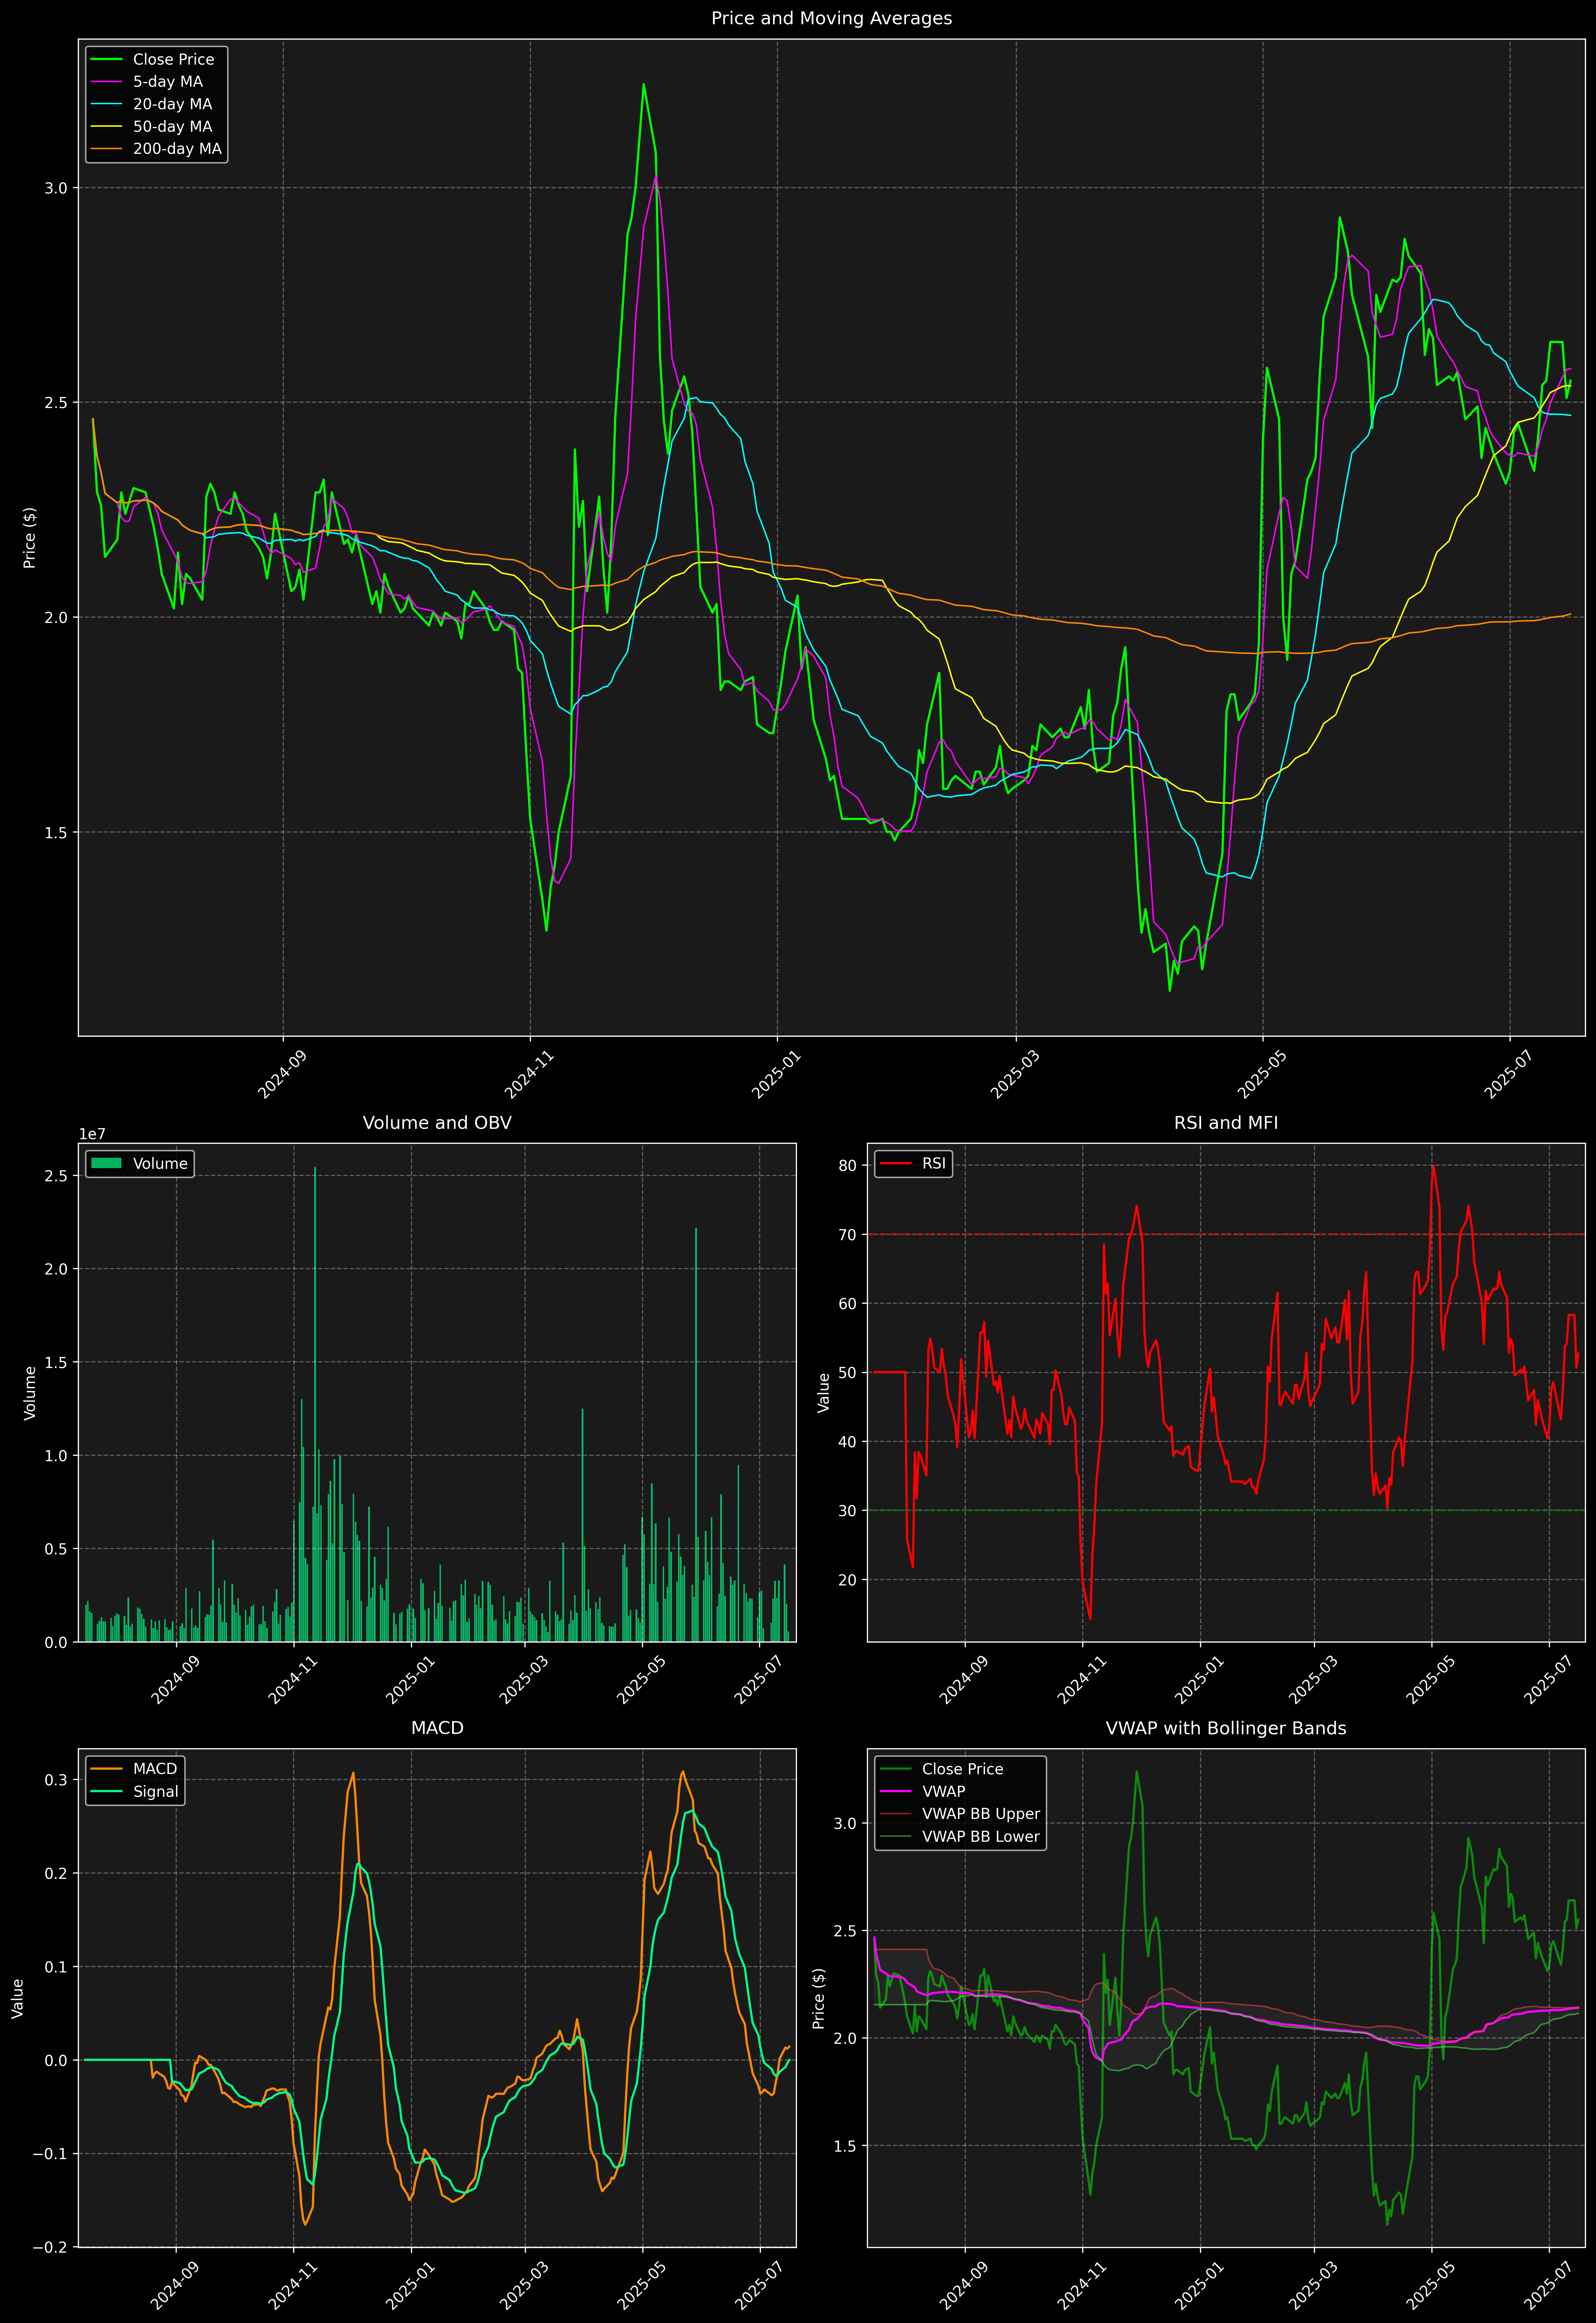Click the 'Value' y-axis label of RSI chart
1596x2323 pixels.
click(824, 1392)
